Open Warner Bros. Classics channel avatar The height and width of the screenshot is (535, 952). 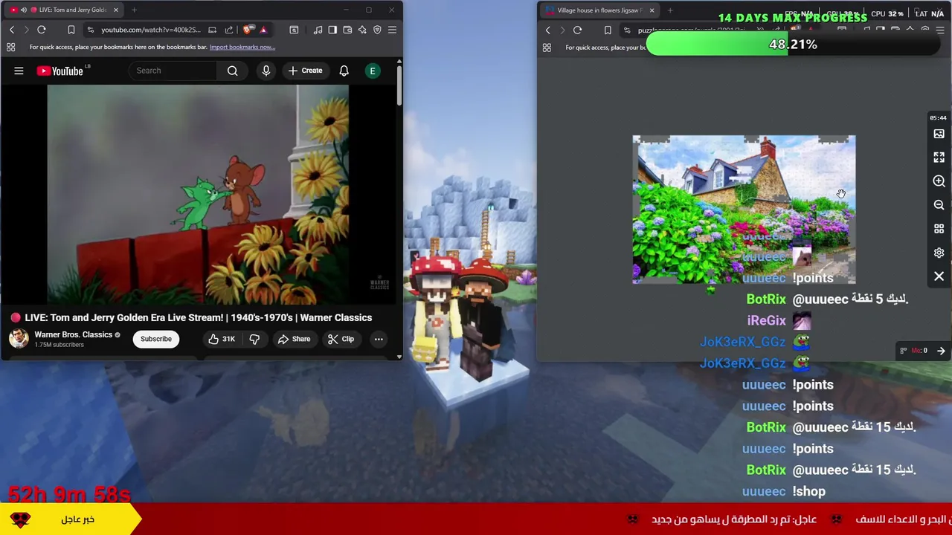(x=19, y=339)
